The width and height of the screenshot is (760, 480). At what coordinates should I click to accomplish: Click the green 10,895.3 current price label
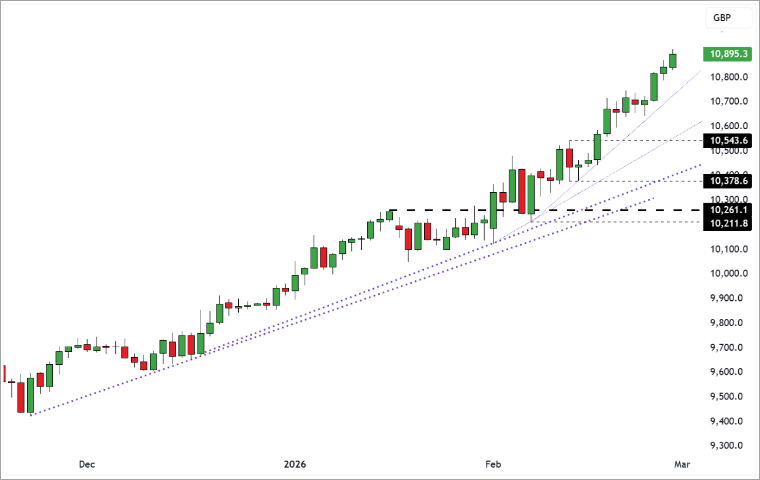click(x=729, y=54)
